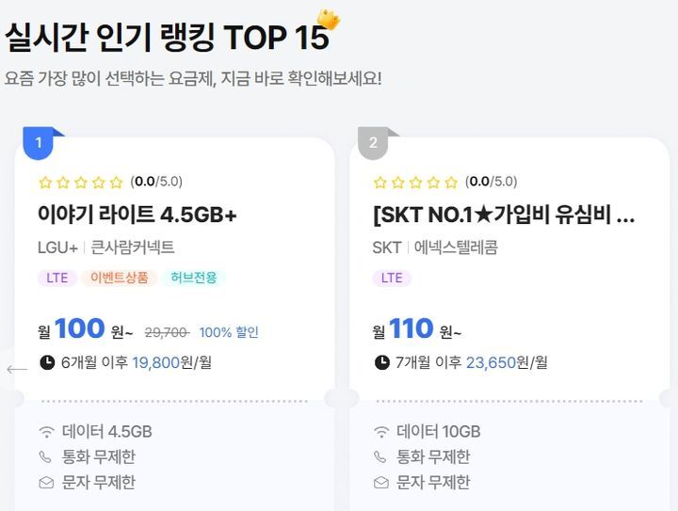Click the gray rank 2 badge
The height and width of the screenshot is (511, 678).
(374, 143)
